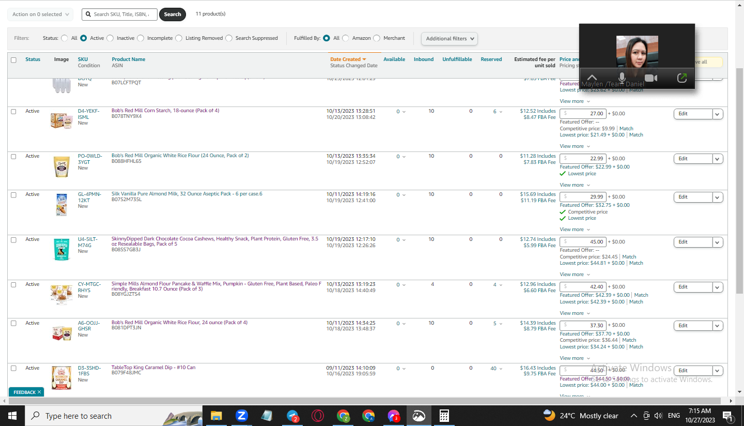Match competitive price $24.45 for SkinnyDipped Cashews
Viewport: 744px width, 426px height.
click(629, 257)
